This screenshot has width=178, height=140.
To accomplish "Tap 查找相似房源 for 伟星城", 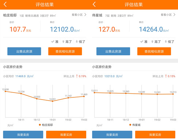I will pos(154,51).
